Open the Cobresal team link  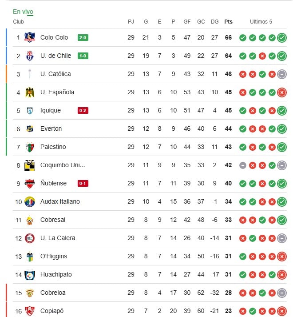(x=53, y=220)
